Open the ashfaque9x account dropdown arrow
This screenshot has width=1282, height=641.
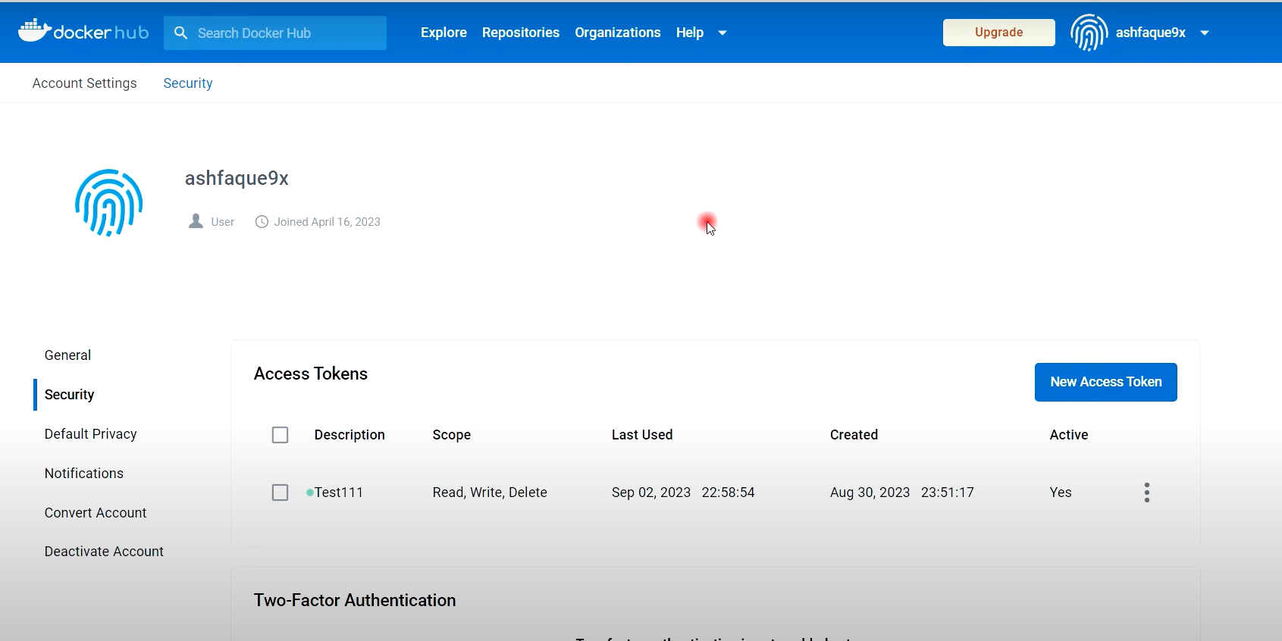(x=1205, y=33)
